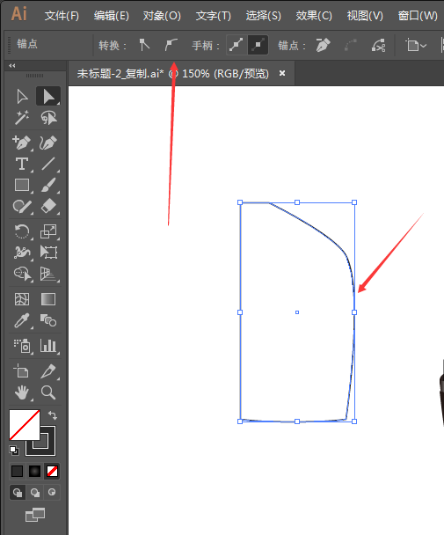The height and width of the screenshot is (535, 444).
Task: Select the Perspective Grid tool
Action: (48, 274)
